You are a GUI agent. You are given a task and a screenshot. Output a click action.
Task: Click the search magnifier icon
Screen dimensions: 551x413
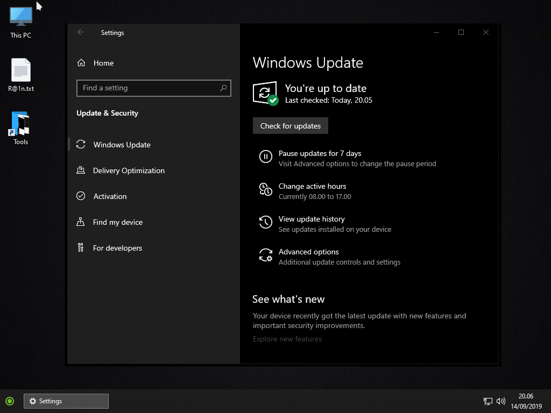[223, 88]
